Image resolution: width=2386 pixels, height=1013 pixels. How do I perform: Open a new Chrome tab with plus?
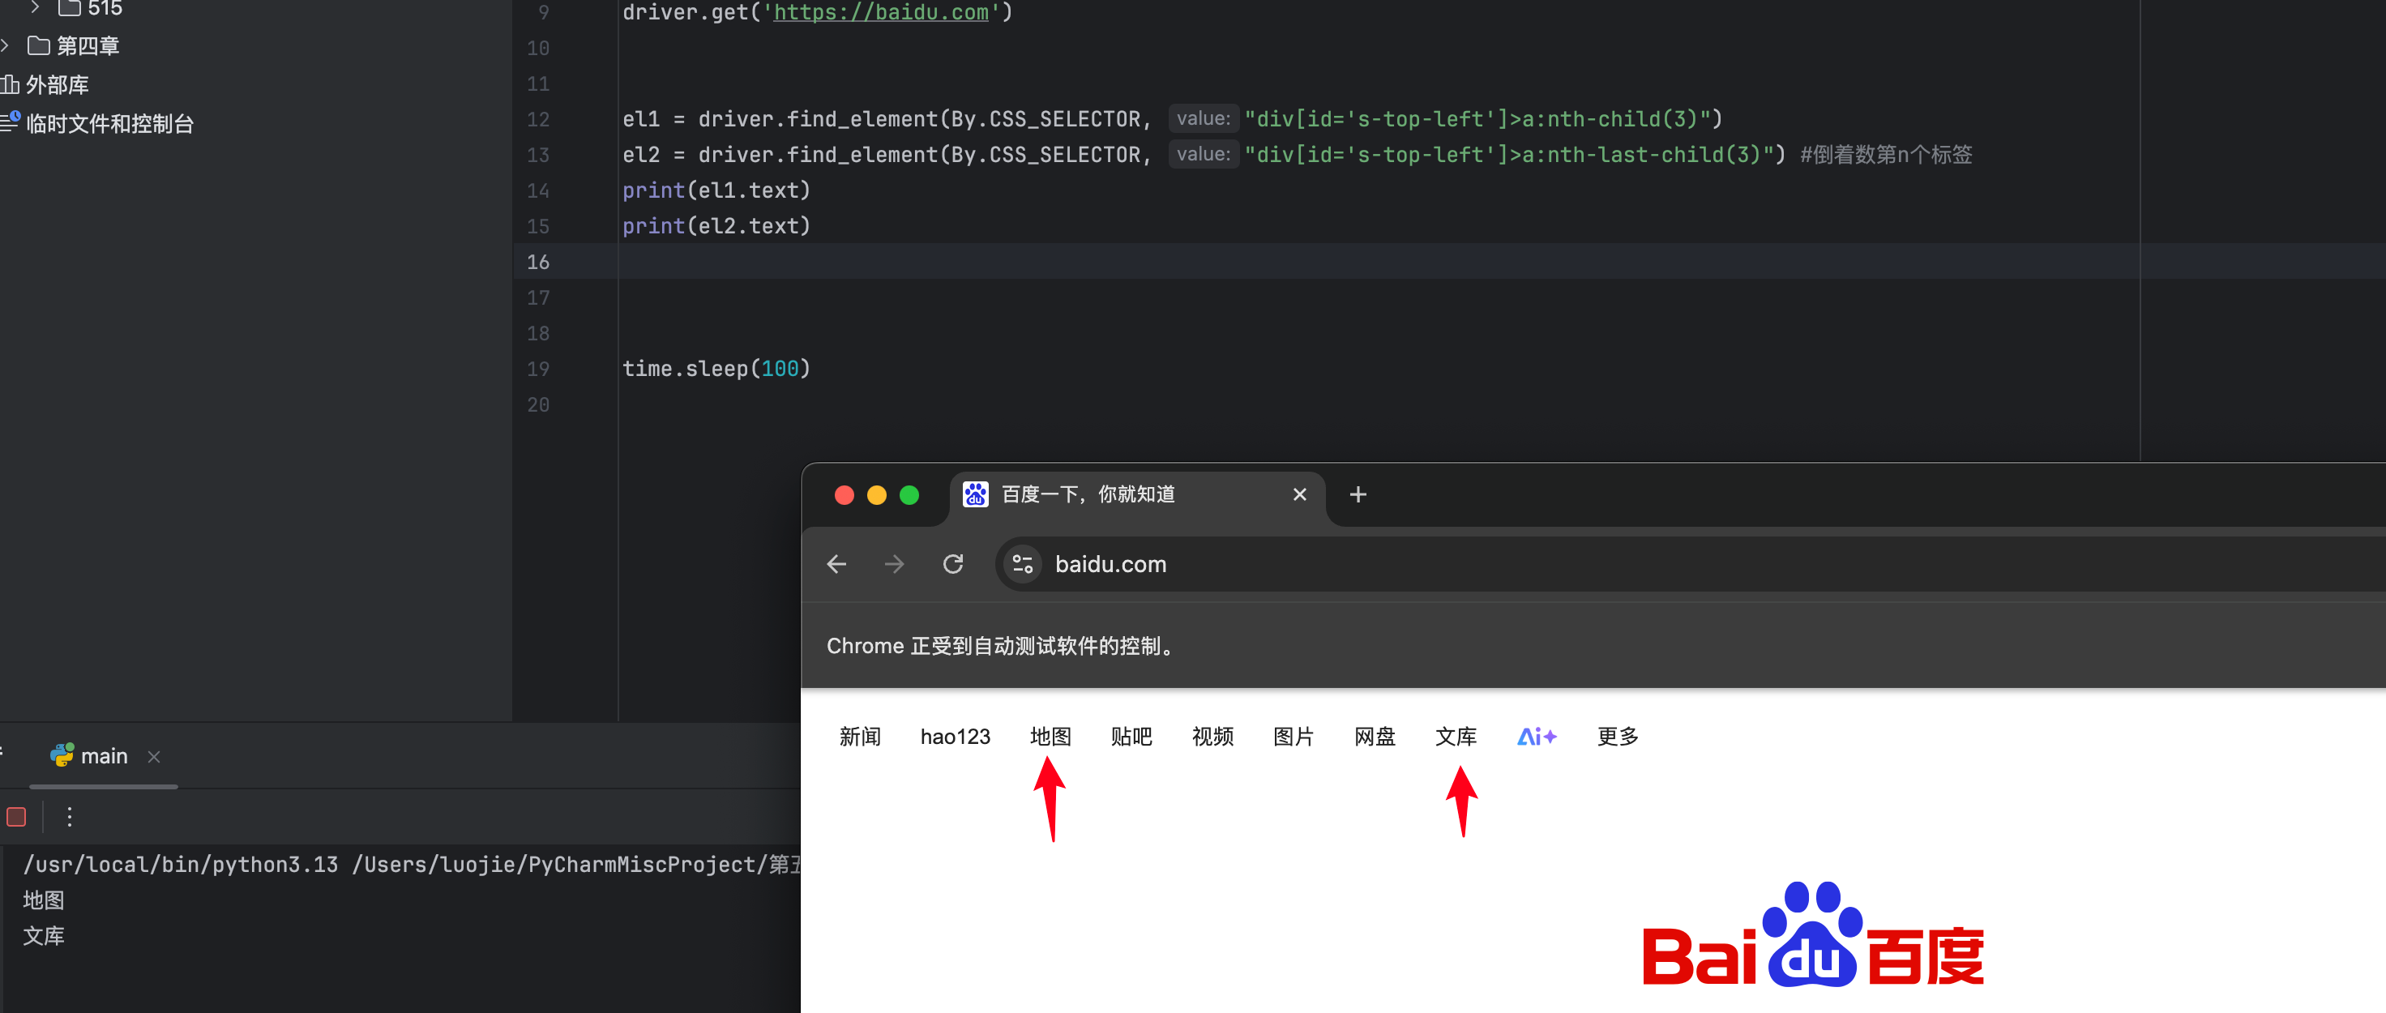point(1358,494)
